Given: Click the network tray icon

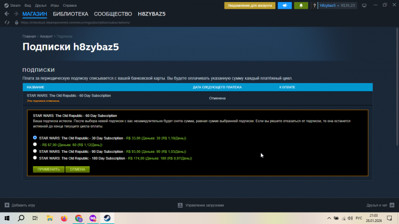Looking at the screenshot, I should click(x=343, y=218).
